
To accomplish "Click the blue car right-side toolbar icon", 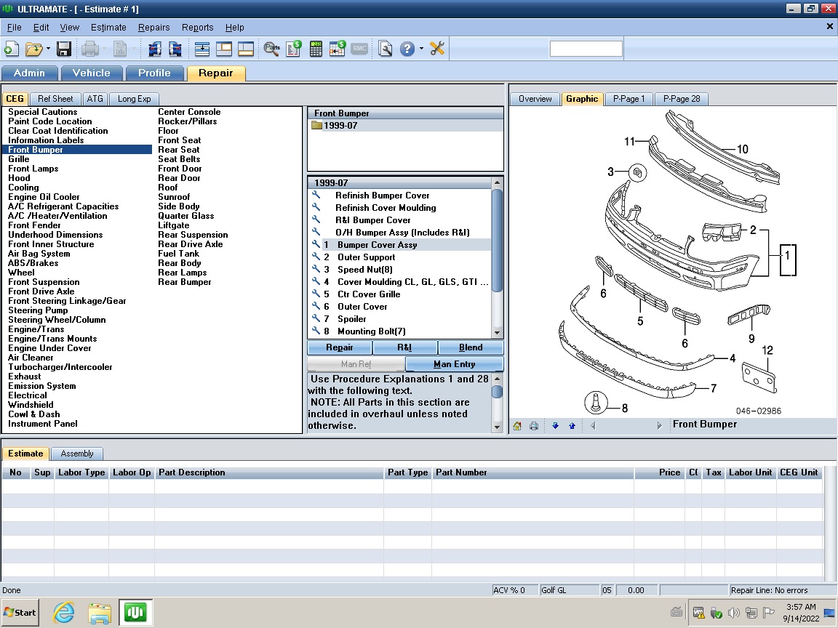I will [x=175, y=49].
